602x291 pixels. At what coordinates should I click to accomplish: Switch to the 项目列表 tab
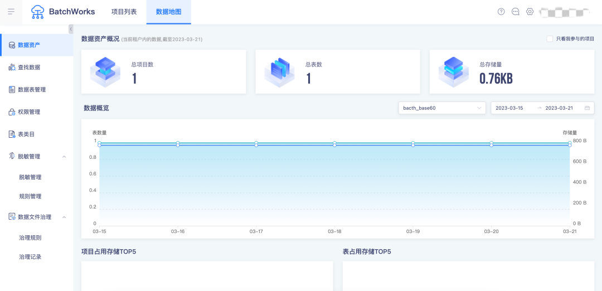click(x=124, y=12)
